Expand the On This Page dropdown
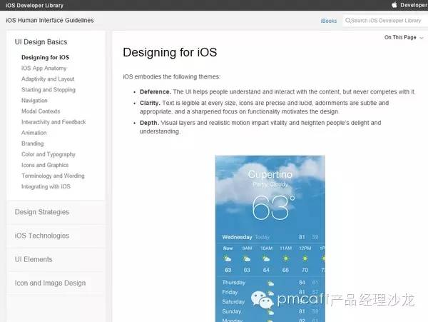 point(404,37)
